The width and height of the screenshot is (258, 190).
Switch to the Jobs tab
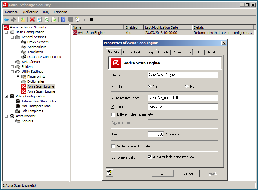point(198,52)
